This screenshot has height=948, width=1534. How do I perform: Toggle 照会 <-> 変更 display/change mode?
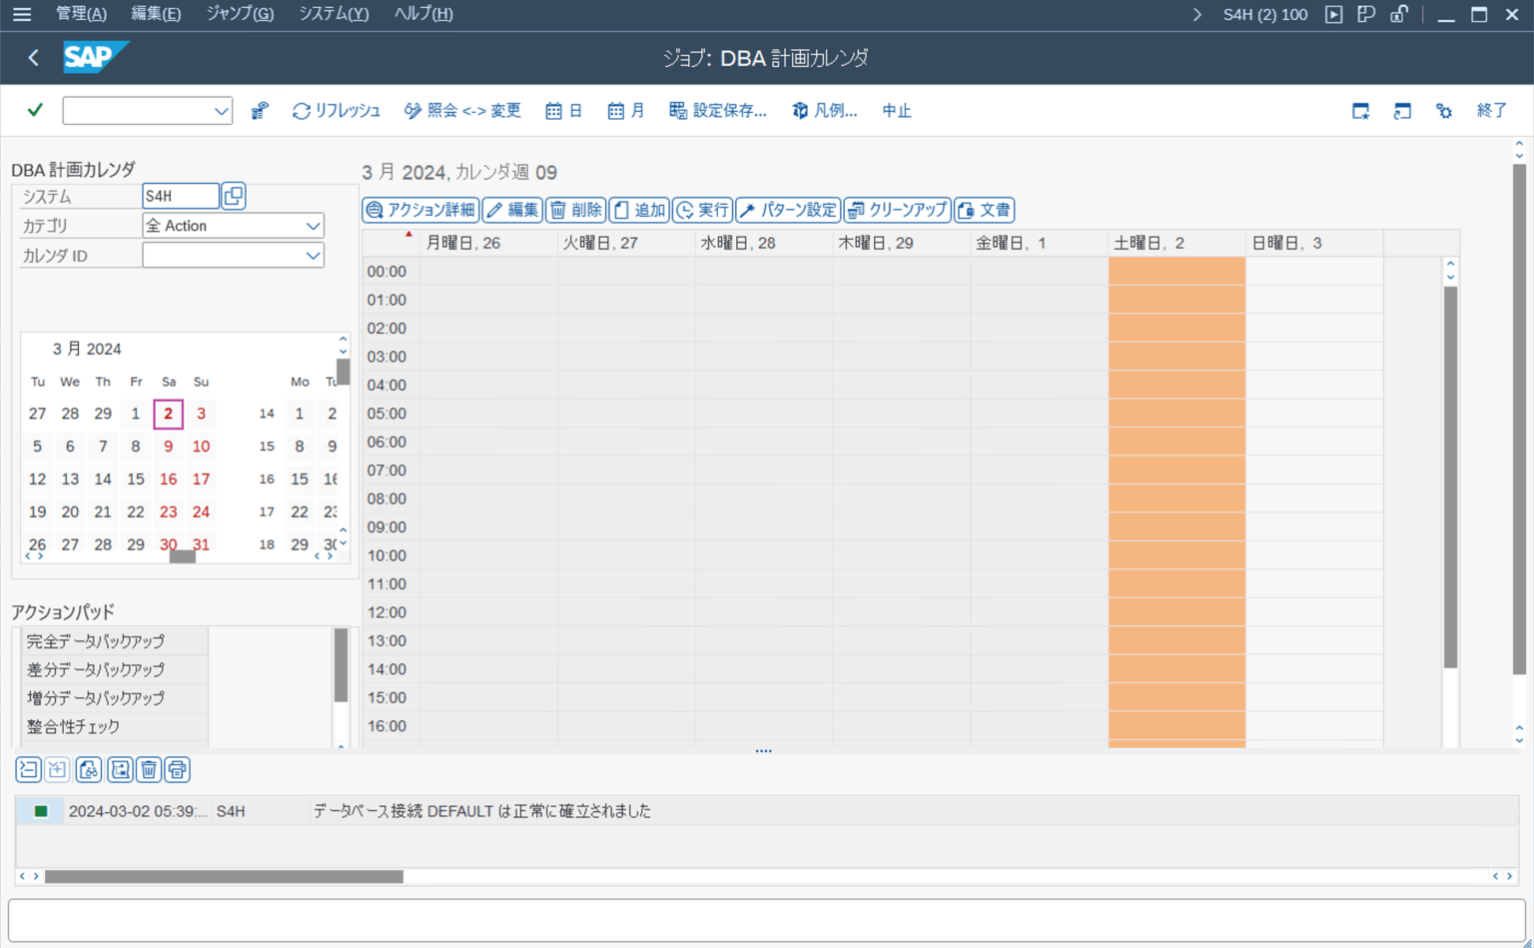(x=462, y=111)
